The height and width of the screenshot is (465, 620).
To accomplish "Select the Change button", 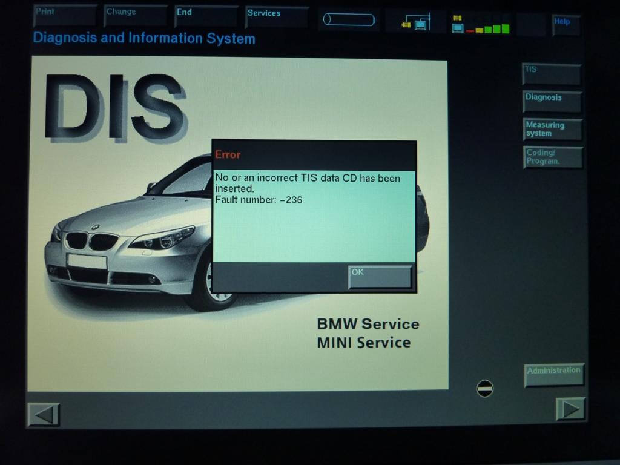I will (135, 16).
